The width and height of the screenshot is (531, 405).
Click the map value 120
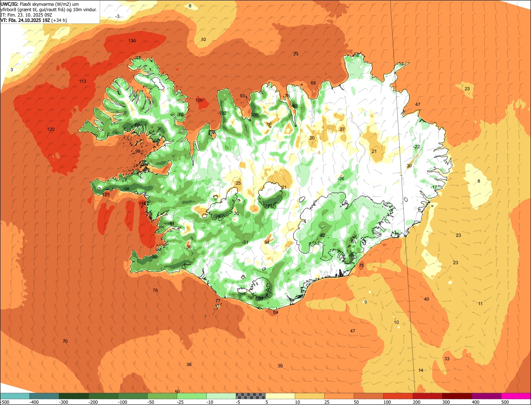point(51,130)
